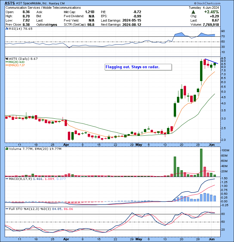Click the ASTS (Daily) 8.67 legend label
This screenshot has height=242, width=234.
click(23, 59)
